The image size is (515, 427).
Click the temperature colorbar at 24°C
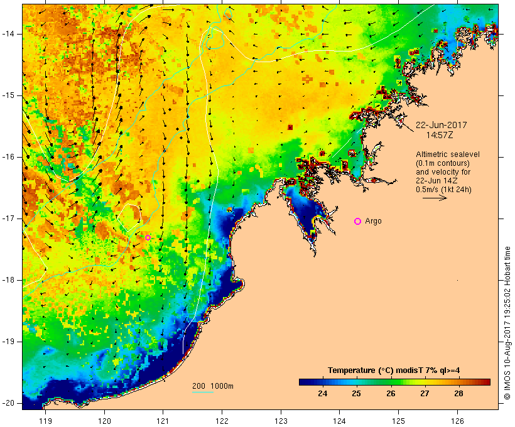tap(323, 382)
